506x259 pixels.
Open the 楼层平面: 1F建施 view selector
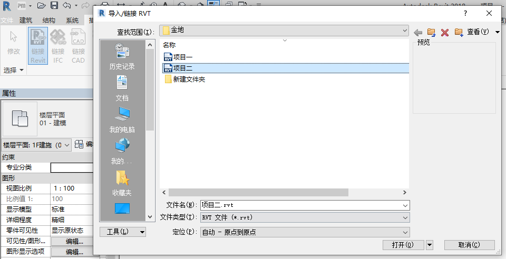pyautogui.click(x=36, y=145)
